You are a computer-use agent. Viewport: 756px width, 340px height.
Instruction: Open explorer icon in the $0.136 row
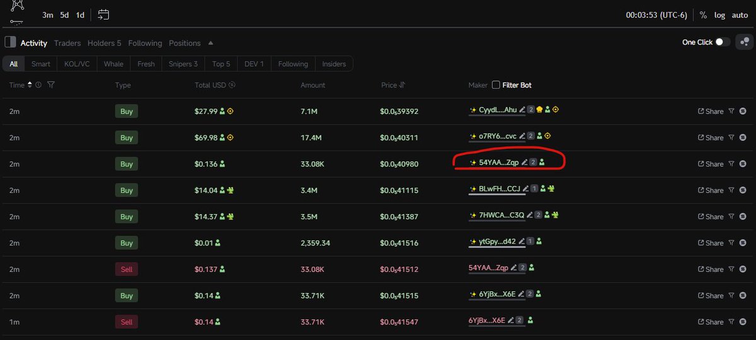coord(743,164)
